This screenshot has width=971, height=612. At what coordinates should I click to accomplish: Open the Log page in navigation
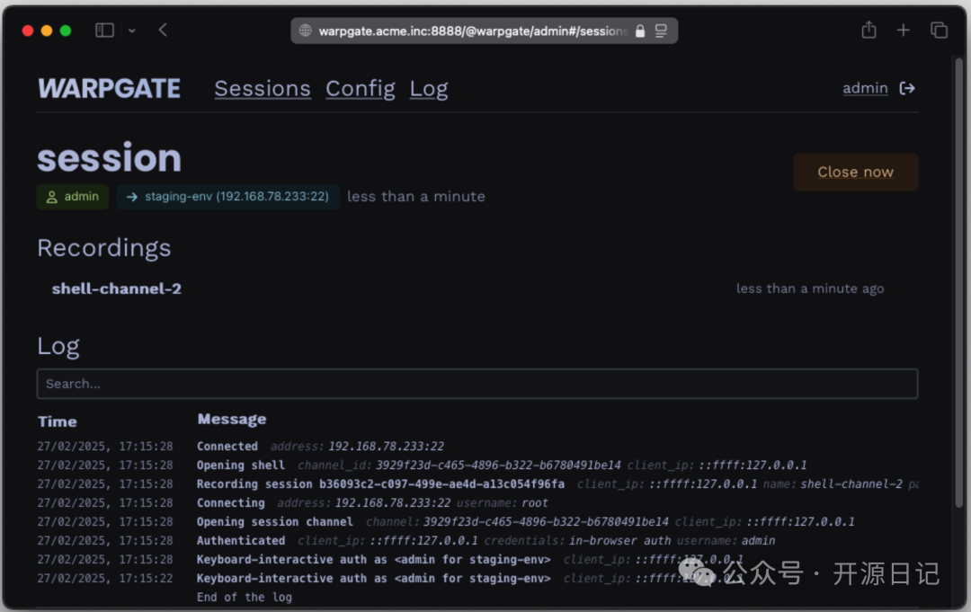point(429,89)
